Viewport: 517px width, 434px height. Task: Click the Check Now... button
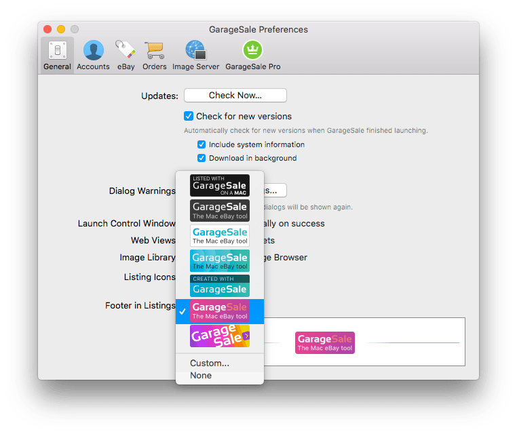tap(235, 96)
